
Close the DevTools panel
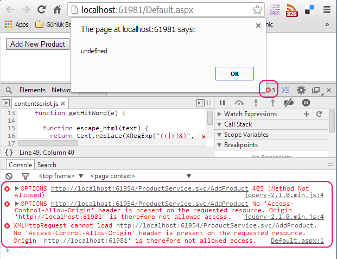[329, 90]
